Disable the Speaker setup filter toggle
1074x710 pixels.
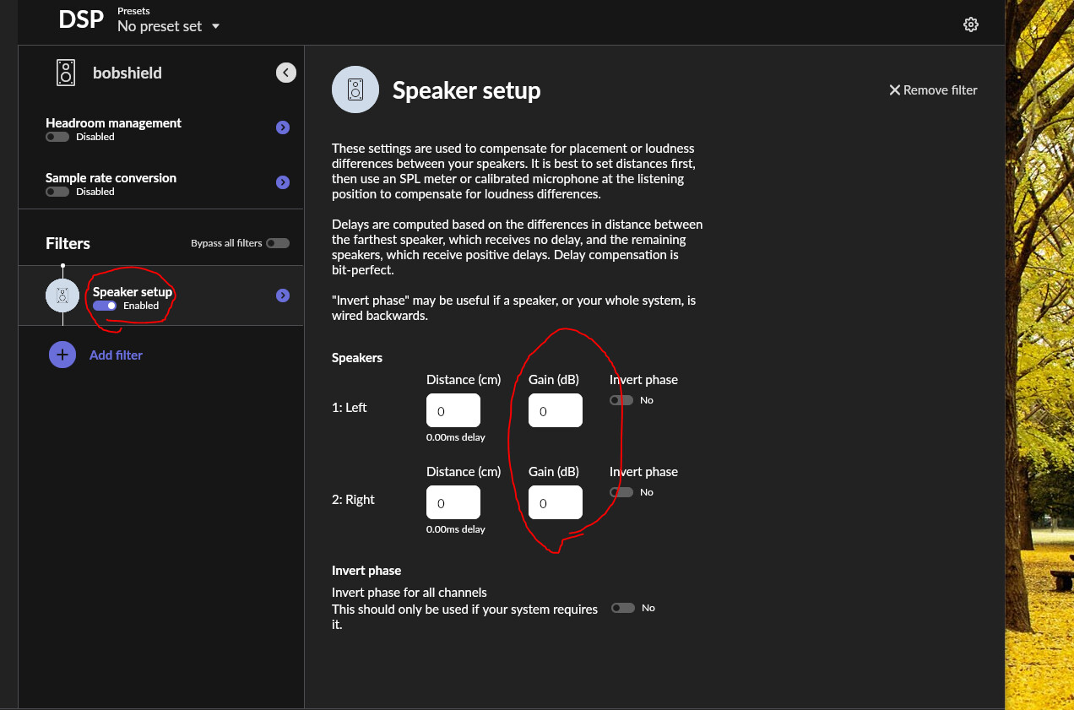coord(106,306)
